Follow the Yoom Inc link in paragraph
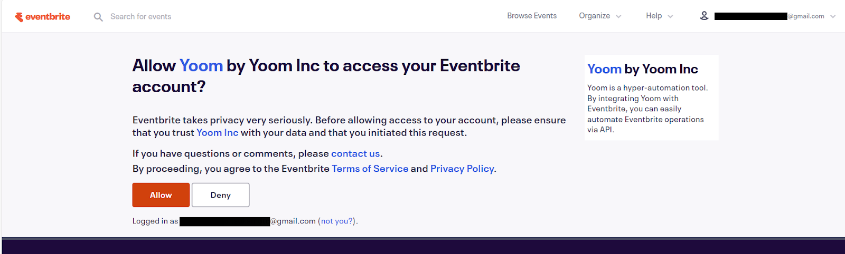845x254 pixels. point(217,133)
